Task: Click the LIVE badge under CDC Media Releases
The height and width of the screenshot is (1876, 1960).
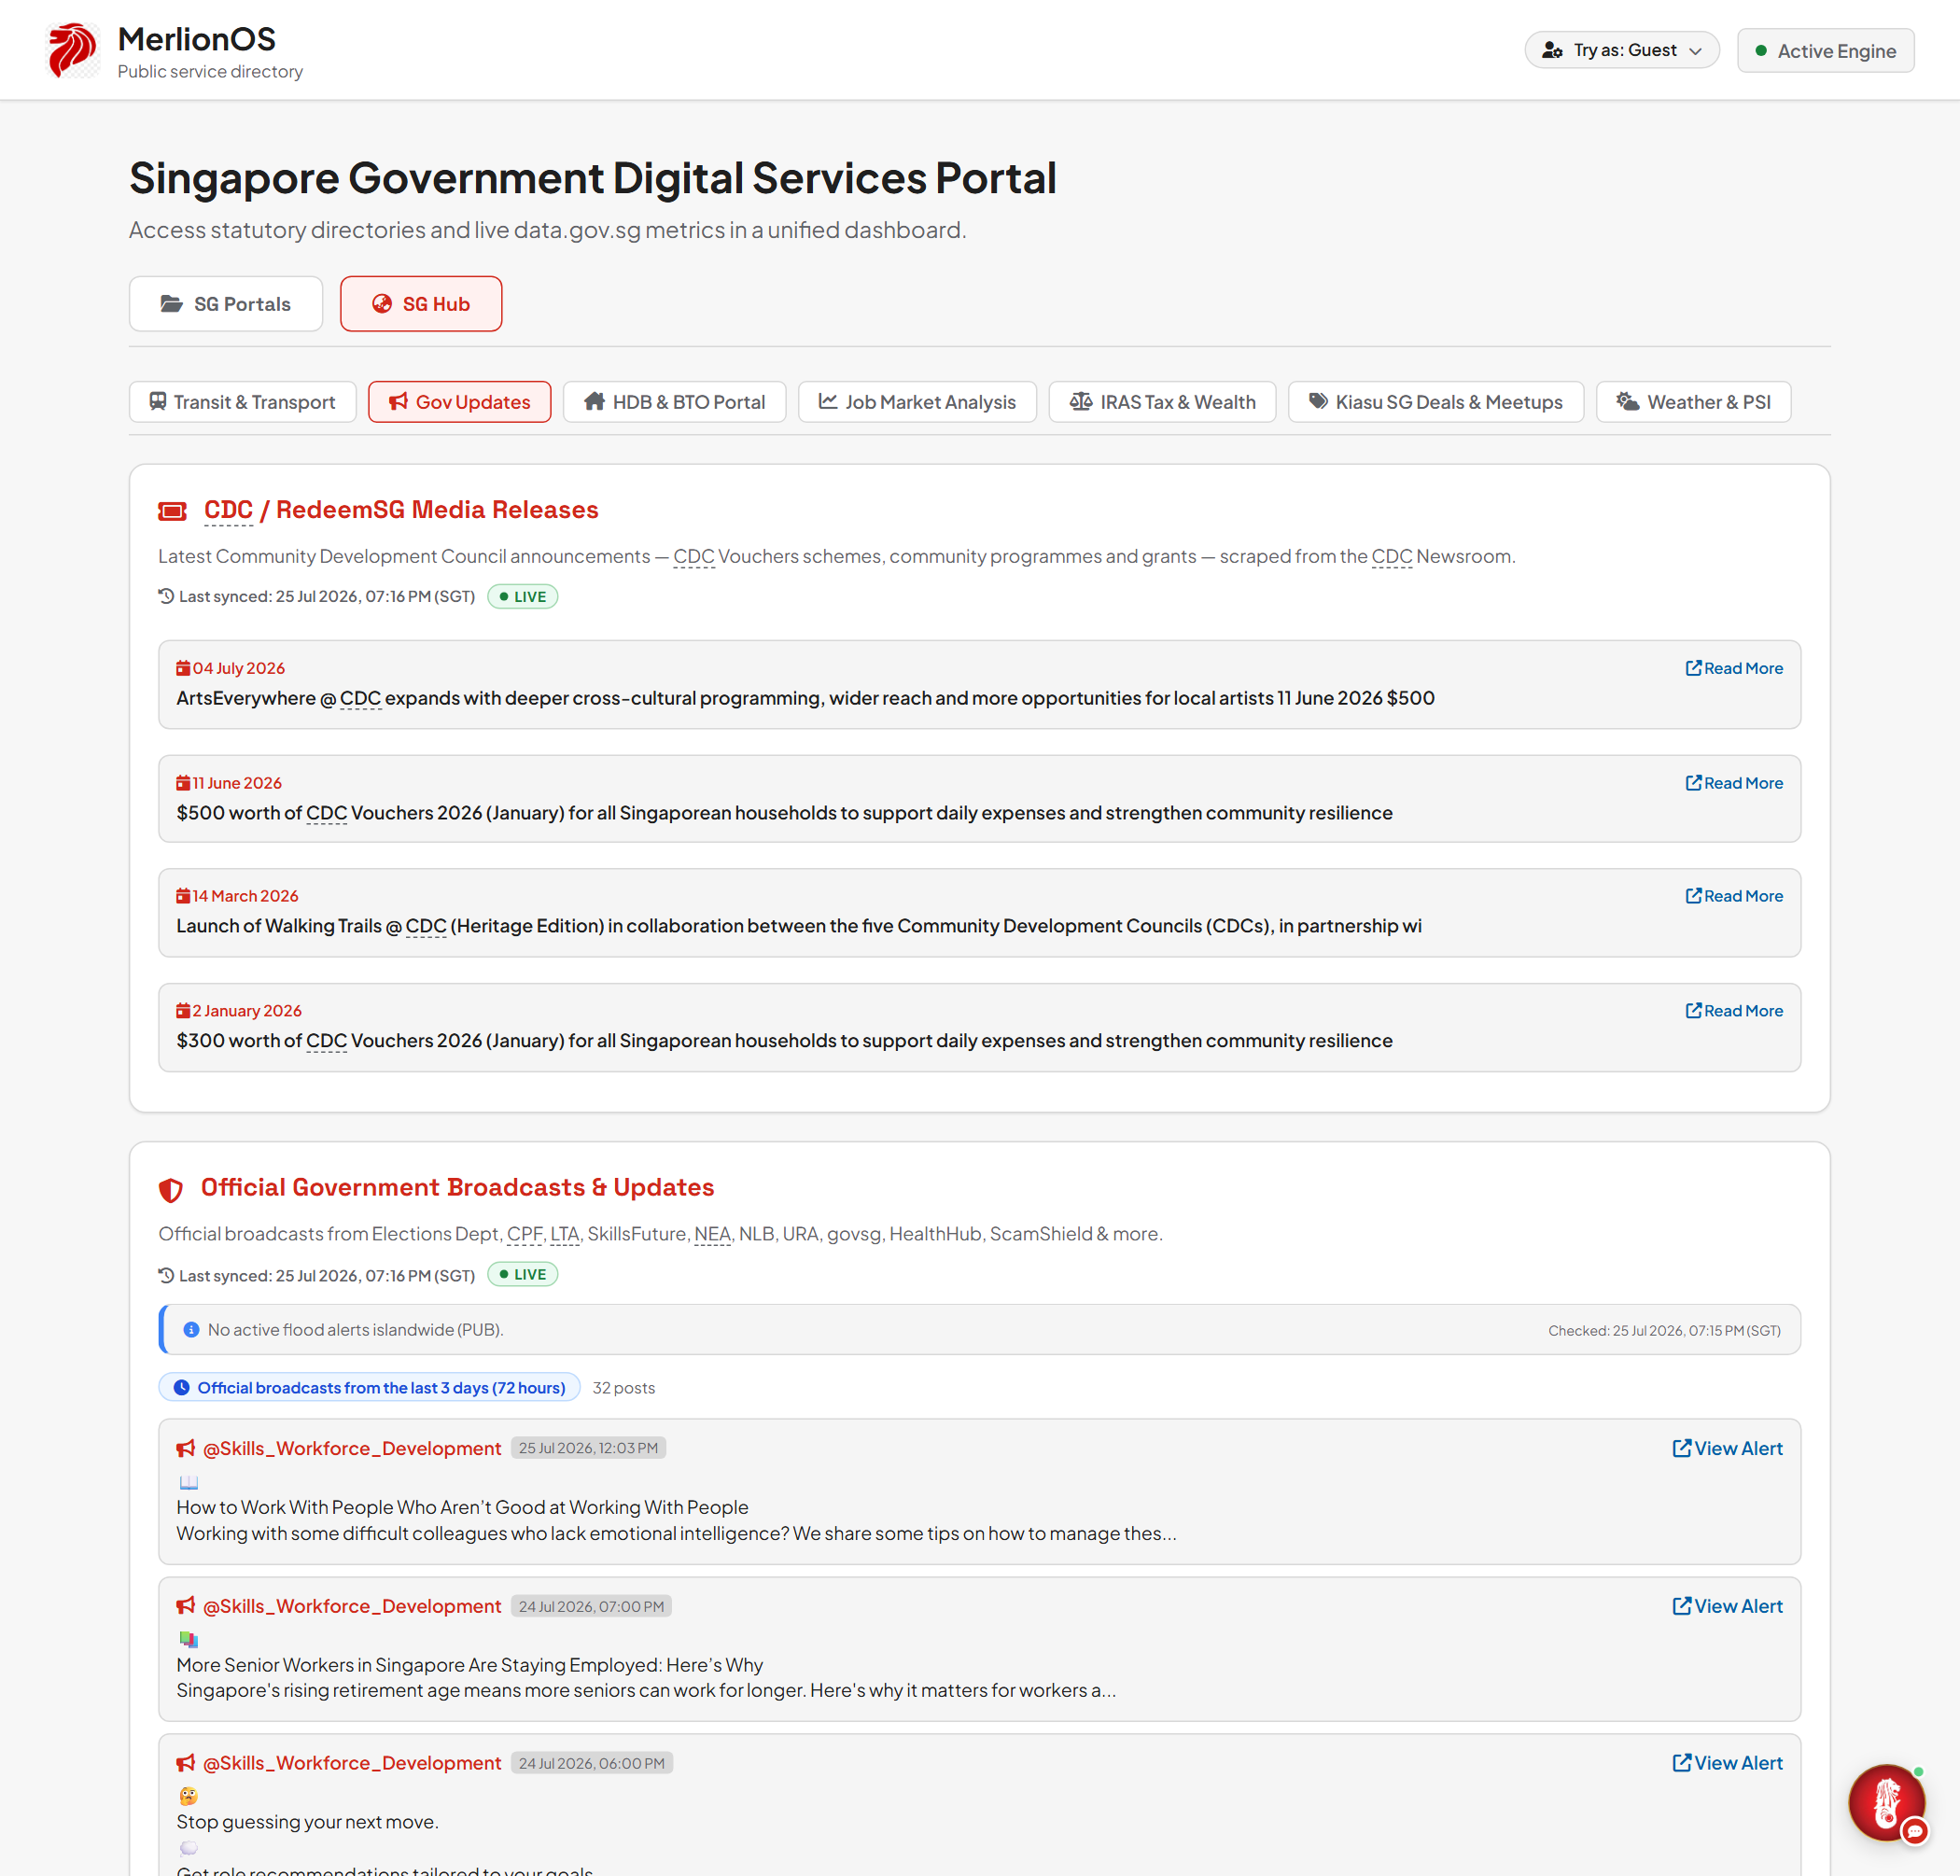Action: [x=522, y=597]
